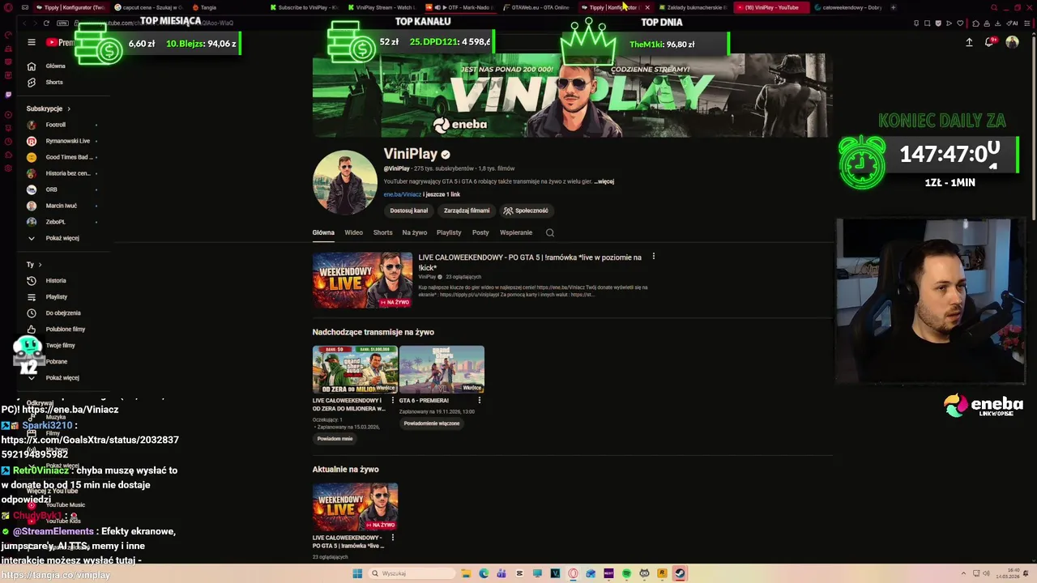1037x583 pixels.
Task: Open Steam from the taskbar
Action: pos(680,573)
